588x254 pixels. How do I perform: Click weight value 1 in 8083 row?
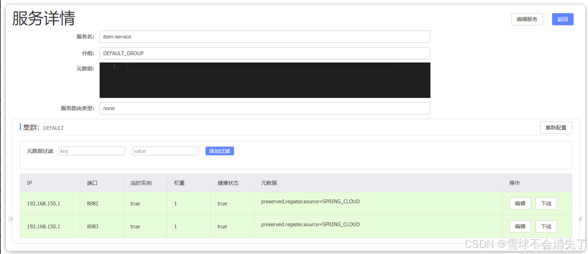pyautogui.click(x=176, y=227)
